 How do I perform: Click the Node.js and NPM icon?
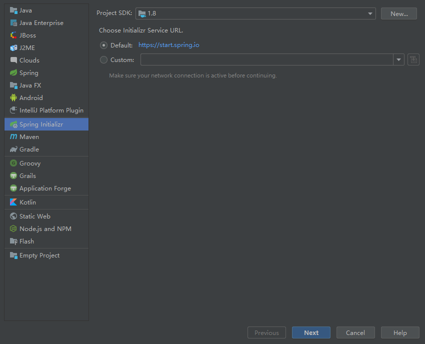tap(13, 228)
